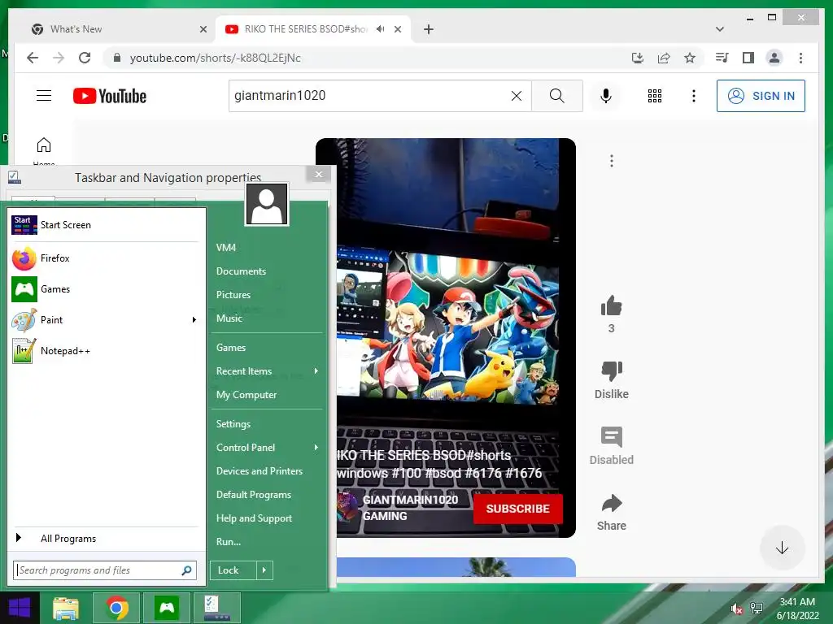This screenshot has height=624, width=833.
Task: Open Start Screen from start menu
Action: pos(105,225)
